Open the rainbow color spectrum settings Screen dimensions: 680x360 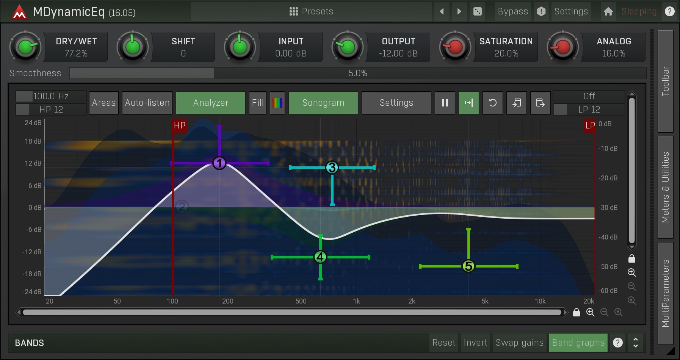click(277, 103)
